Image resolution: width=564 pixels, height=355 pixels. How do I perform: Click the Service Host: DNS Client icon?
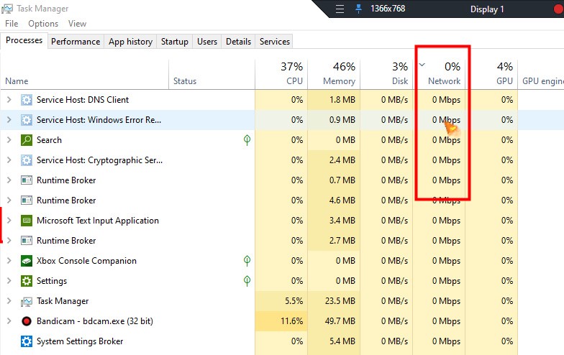coord(27,100)
